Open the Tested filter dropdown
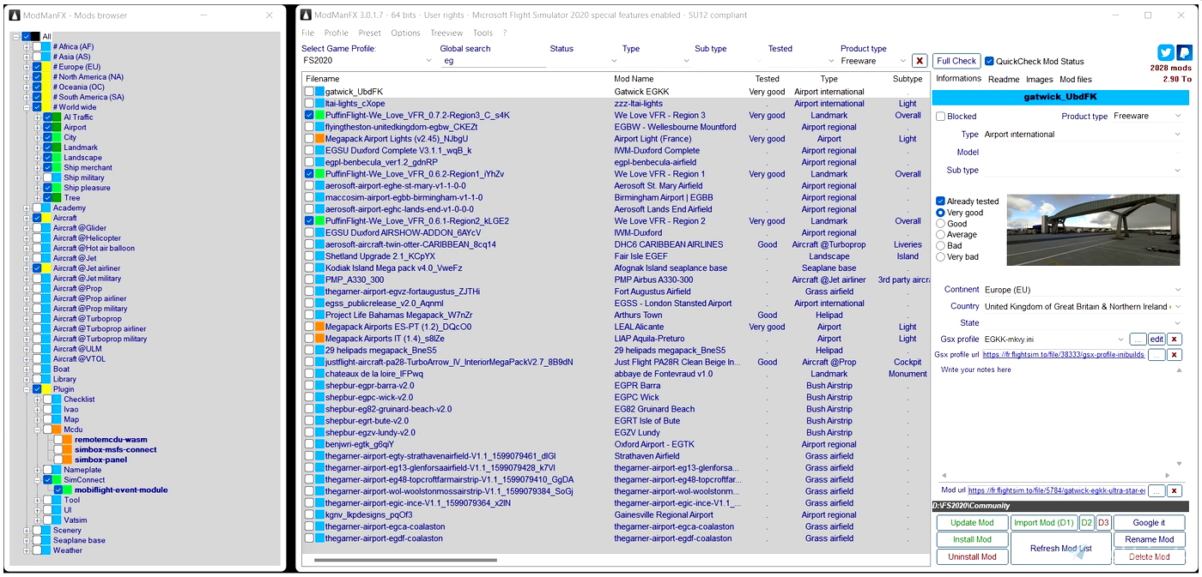The width and height of the screenshot is (1202, 577). click(x=803, y=61)
